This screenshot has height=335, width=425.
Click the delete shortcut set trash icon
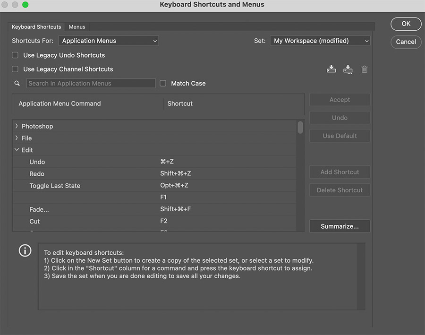coord(364,69)
